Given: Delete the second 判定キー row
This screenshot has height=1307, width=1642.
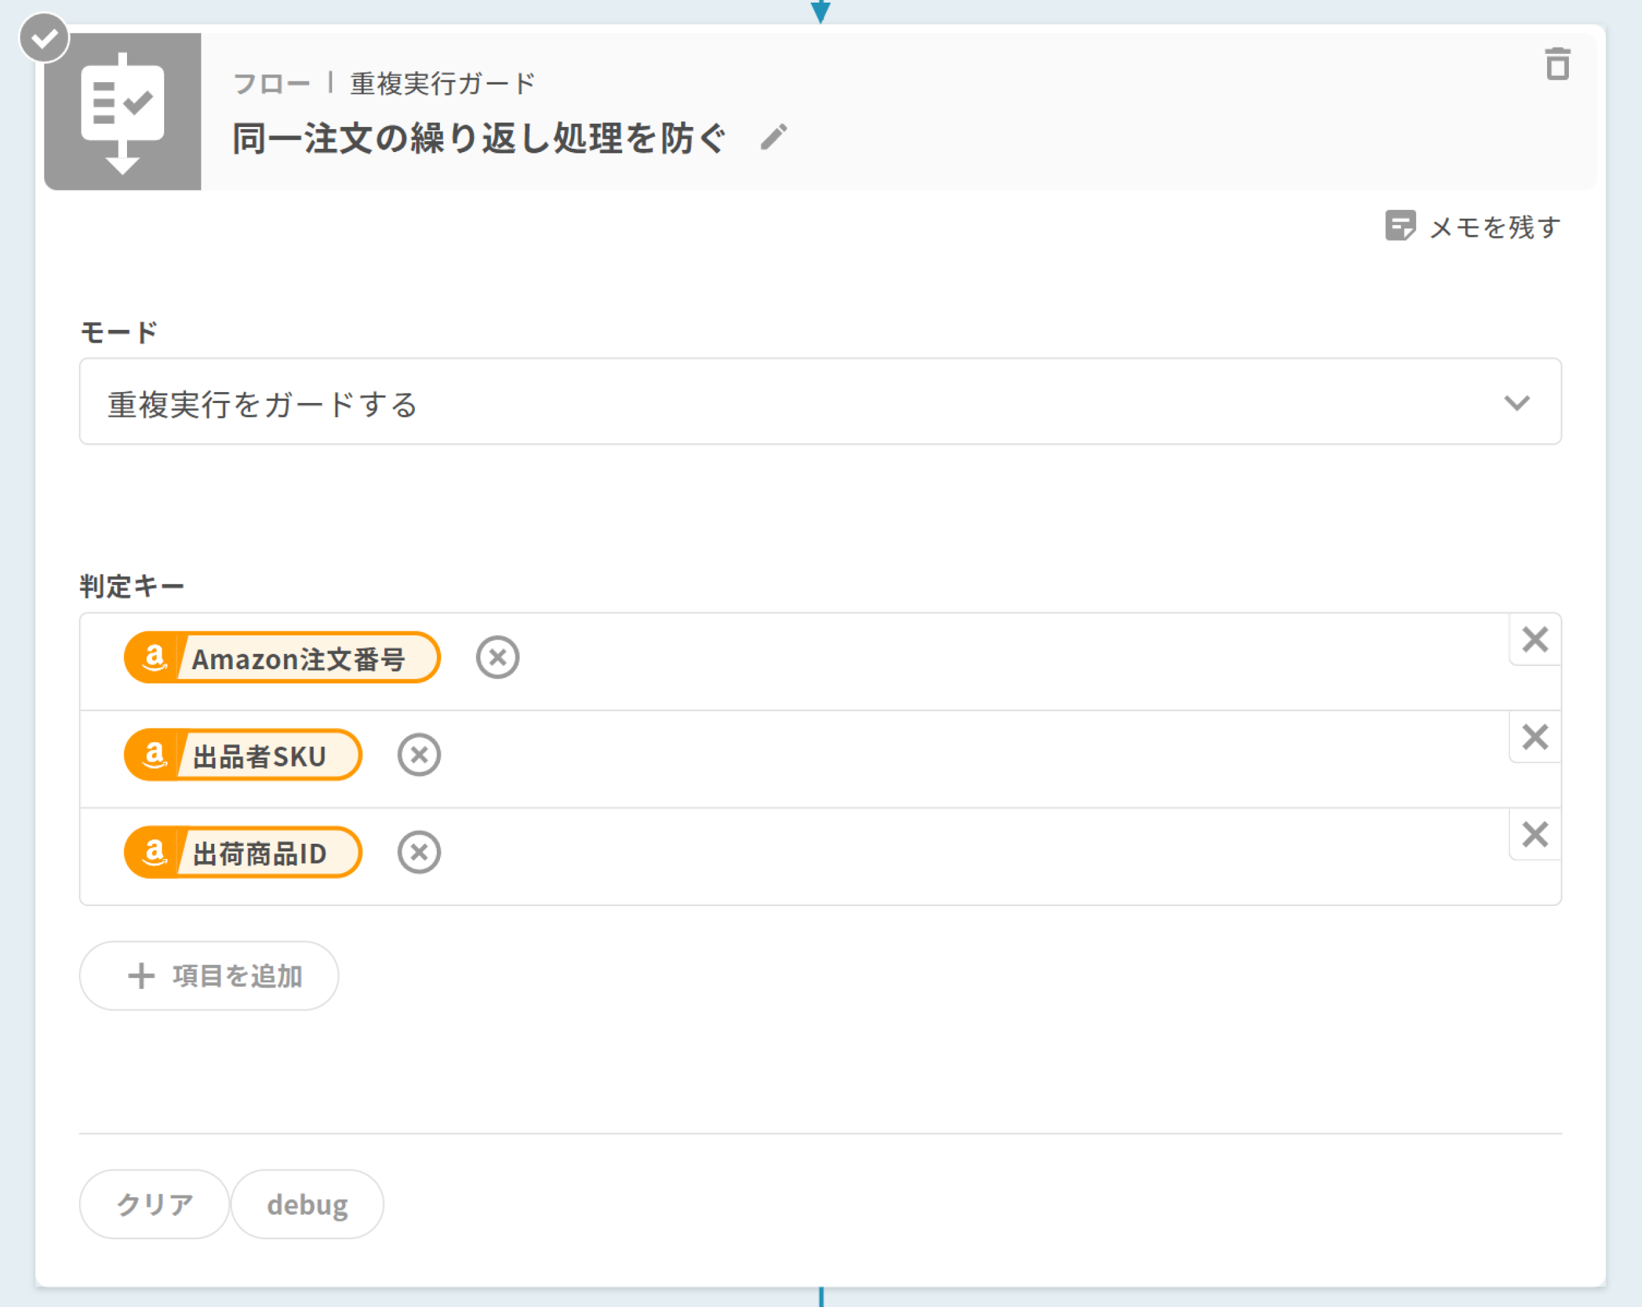Looking at the screenshot, I should click(x=1535, y=737).
